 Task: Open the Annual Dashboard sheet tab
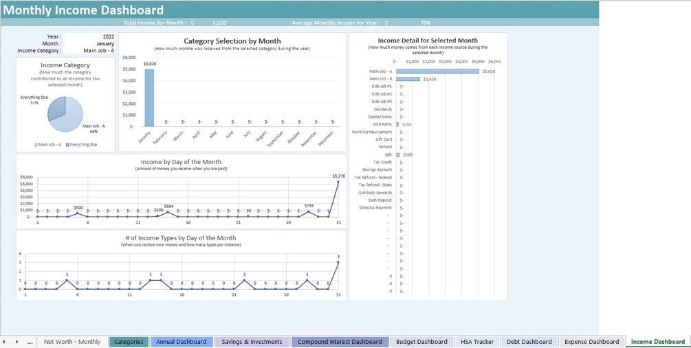181,342
